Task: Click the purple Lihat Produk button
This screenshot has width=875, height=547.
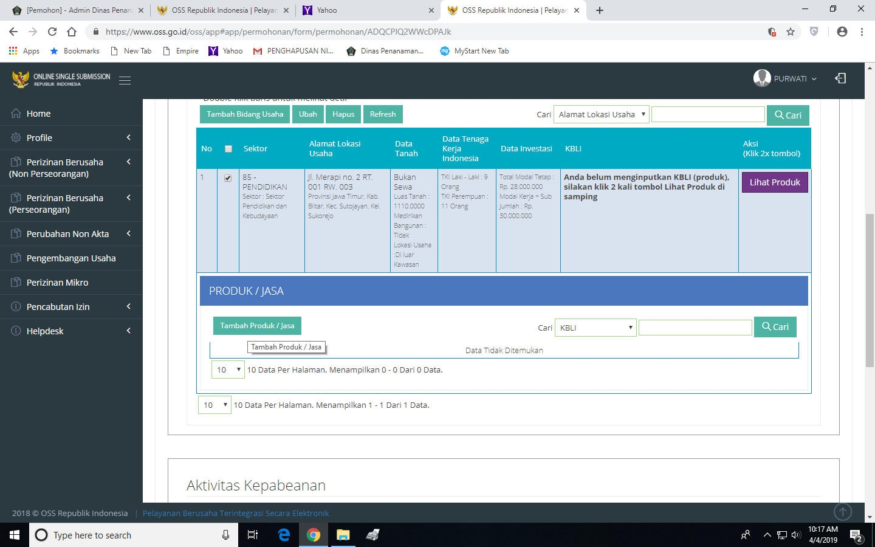Action: pyautogui.click(x=775, y=182)
